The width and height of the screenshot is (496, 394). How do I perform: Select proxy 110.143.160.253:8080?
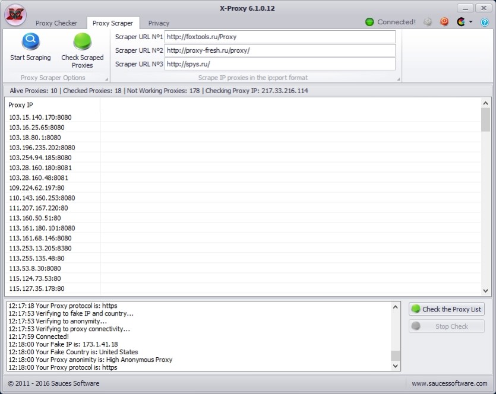click(42, 198)
